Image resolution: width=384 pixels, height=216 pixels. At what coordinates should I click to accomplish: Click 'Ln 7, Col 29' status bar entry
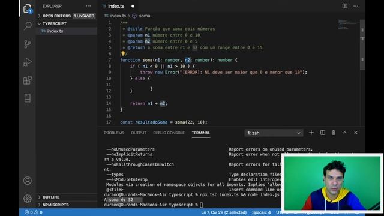[224, 212]
